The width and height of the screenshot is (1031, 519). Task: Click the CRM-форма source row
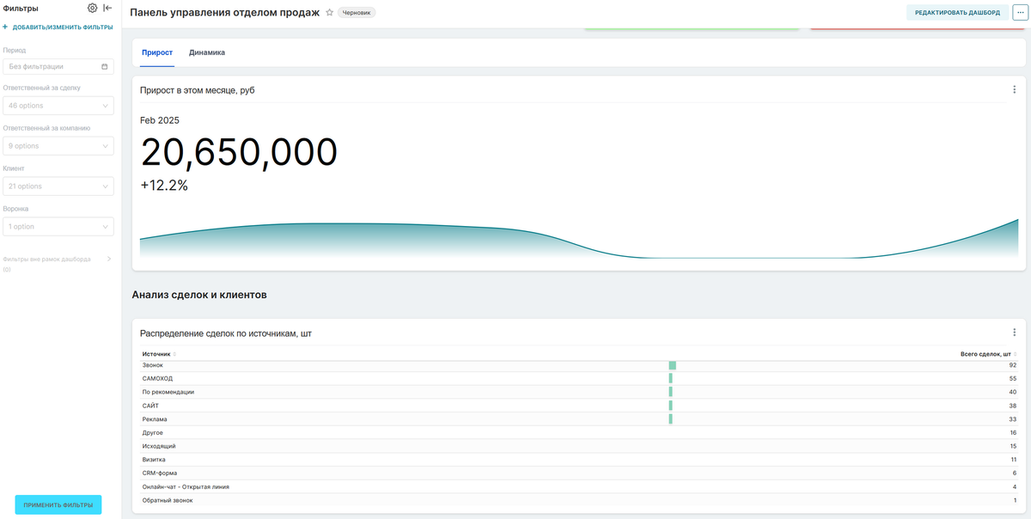click(x=580, y=473)
